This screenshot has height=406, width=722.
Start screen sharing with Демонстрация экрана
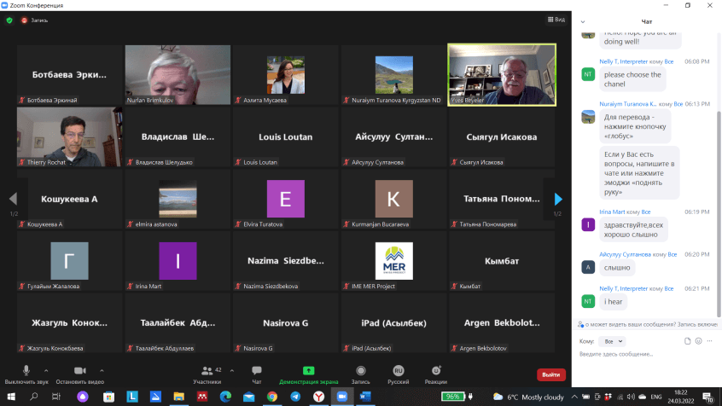point(308,373)
